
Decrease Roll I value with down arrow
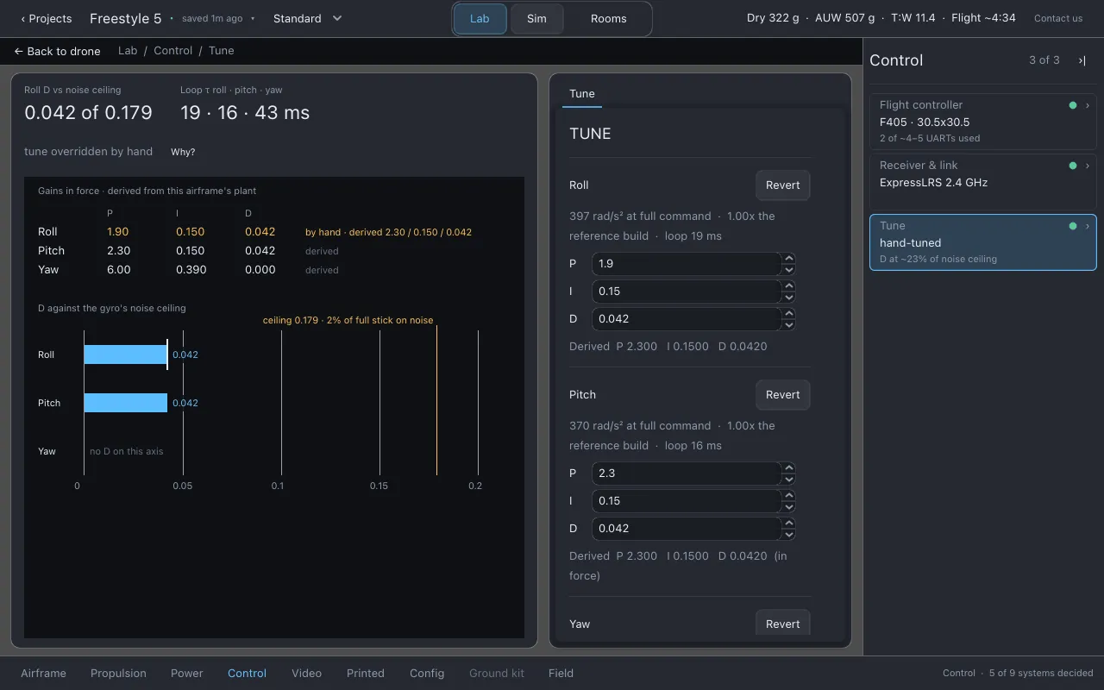tap(789, 297)
